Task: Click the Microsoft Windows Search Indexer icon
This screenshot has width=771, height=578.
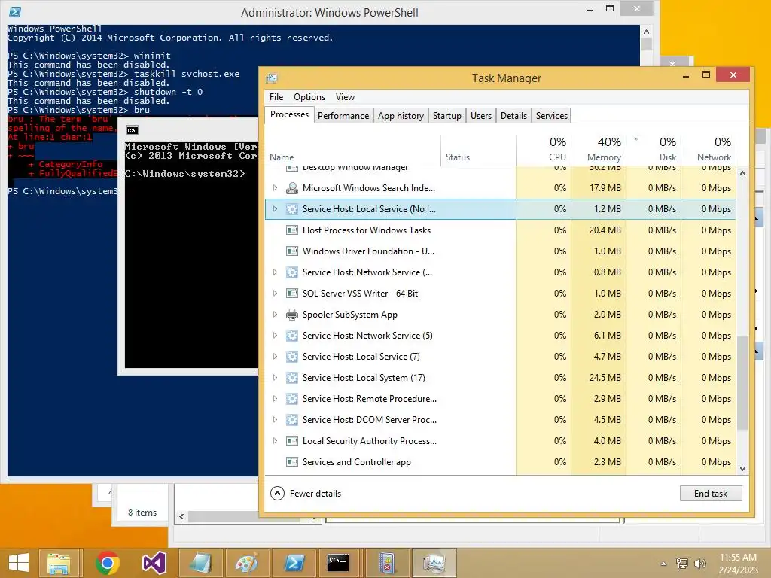Action: (x=292, y=187)
